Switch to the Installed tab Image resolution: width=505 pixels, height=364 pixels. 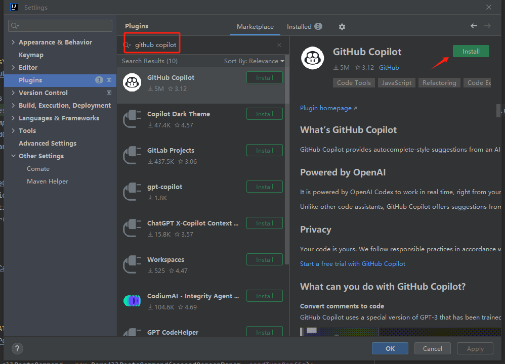304,27
